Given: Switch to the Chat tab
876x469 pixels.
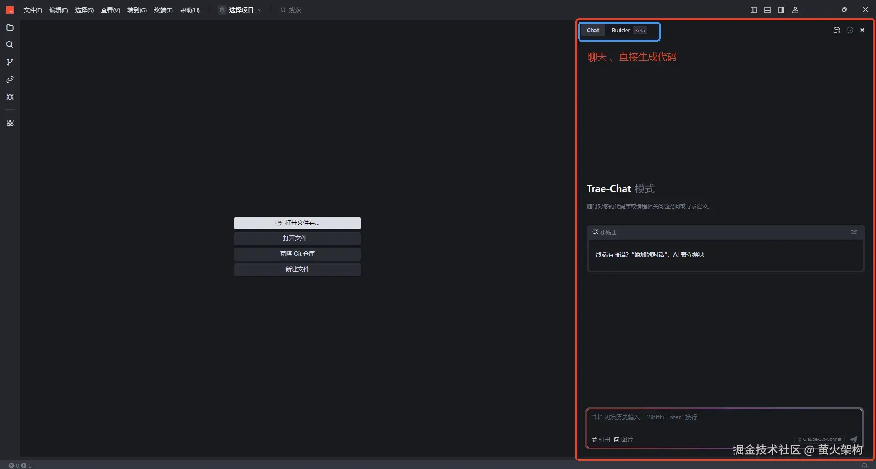Looking at the screenshot, I should point(593,31).
